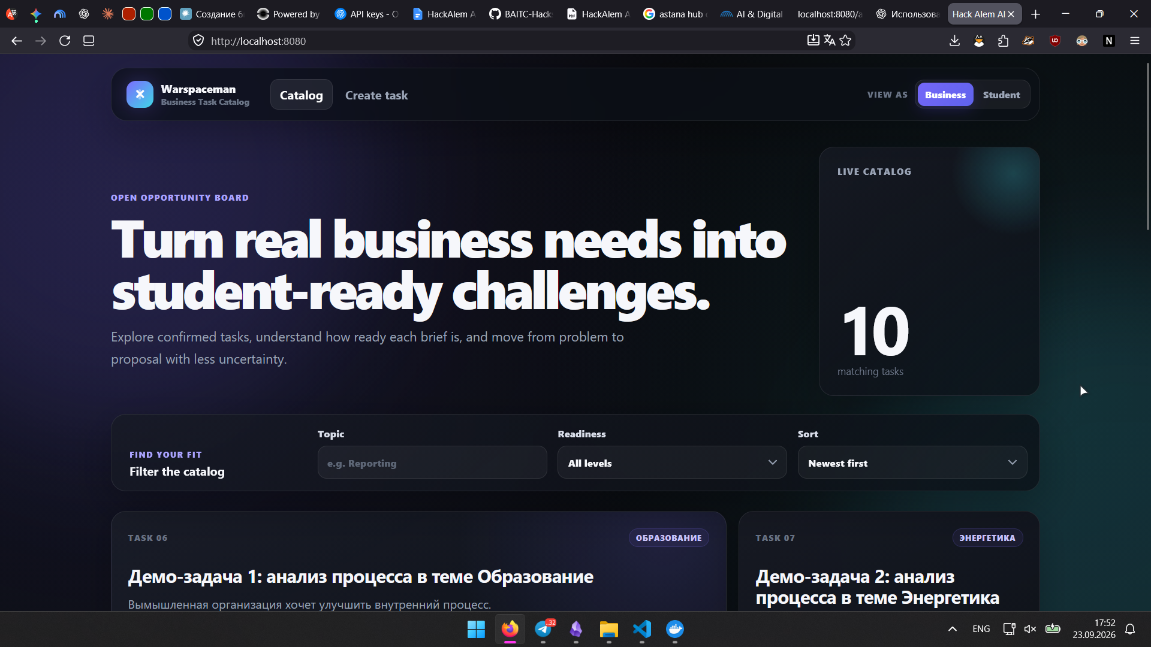Open the Catalog nav tab
This screenshot has width=1151, height=647.
point(302,95)
